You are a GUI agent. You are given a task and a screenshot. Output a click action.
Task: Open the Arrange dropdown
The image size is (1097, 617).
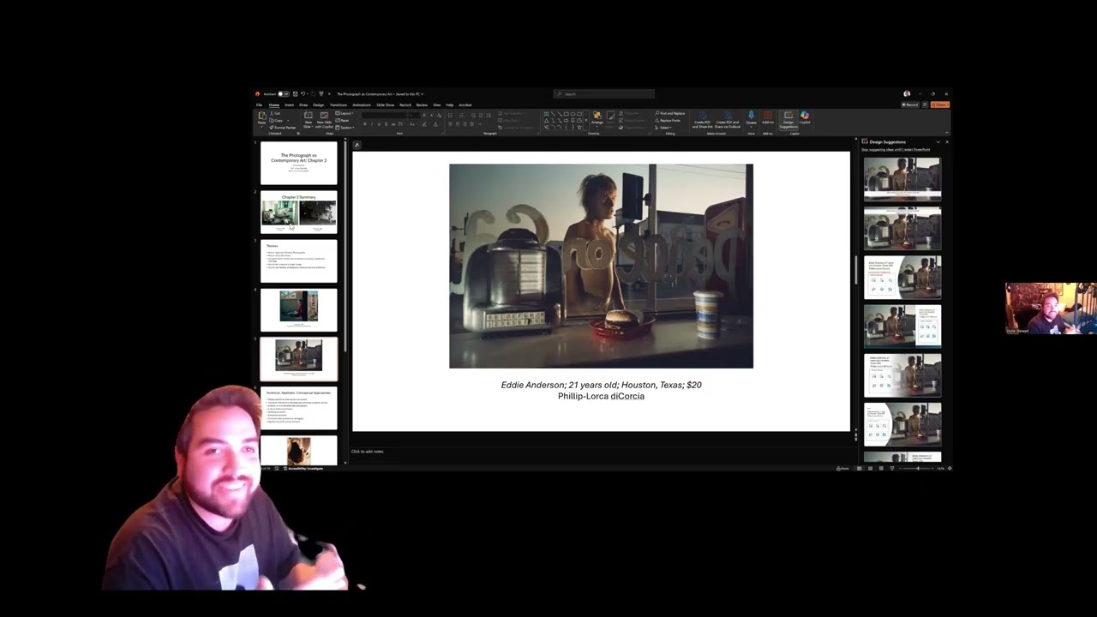point(597,119)
